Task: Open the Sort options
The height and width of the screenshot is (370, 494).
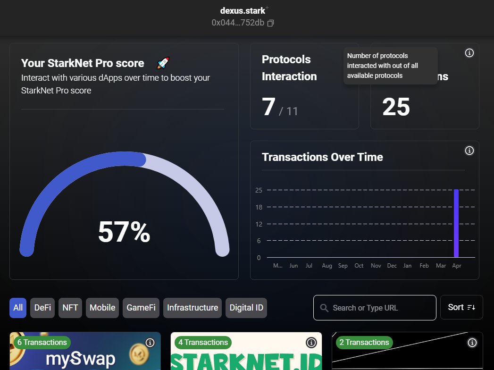Action: click(x=461, y=307)
